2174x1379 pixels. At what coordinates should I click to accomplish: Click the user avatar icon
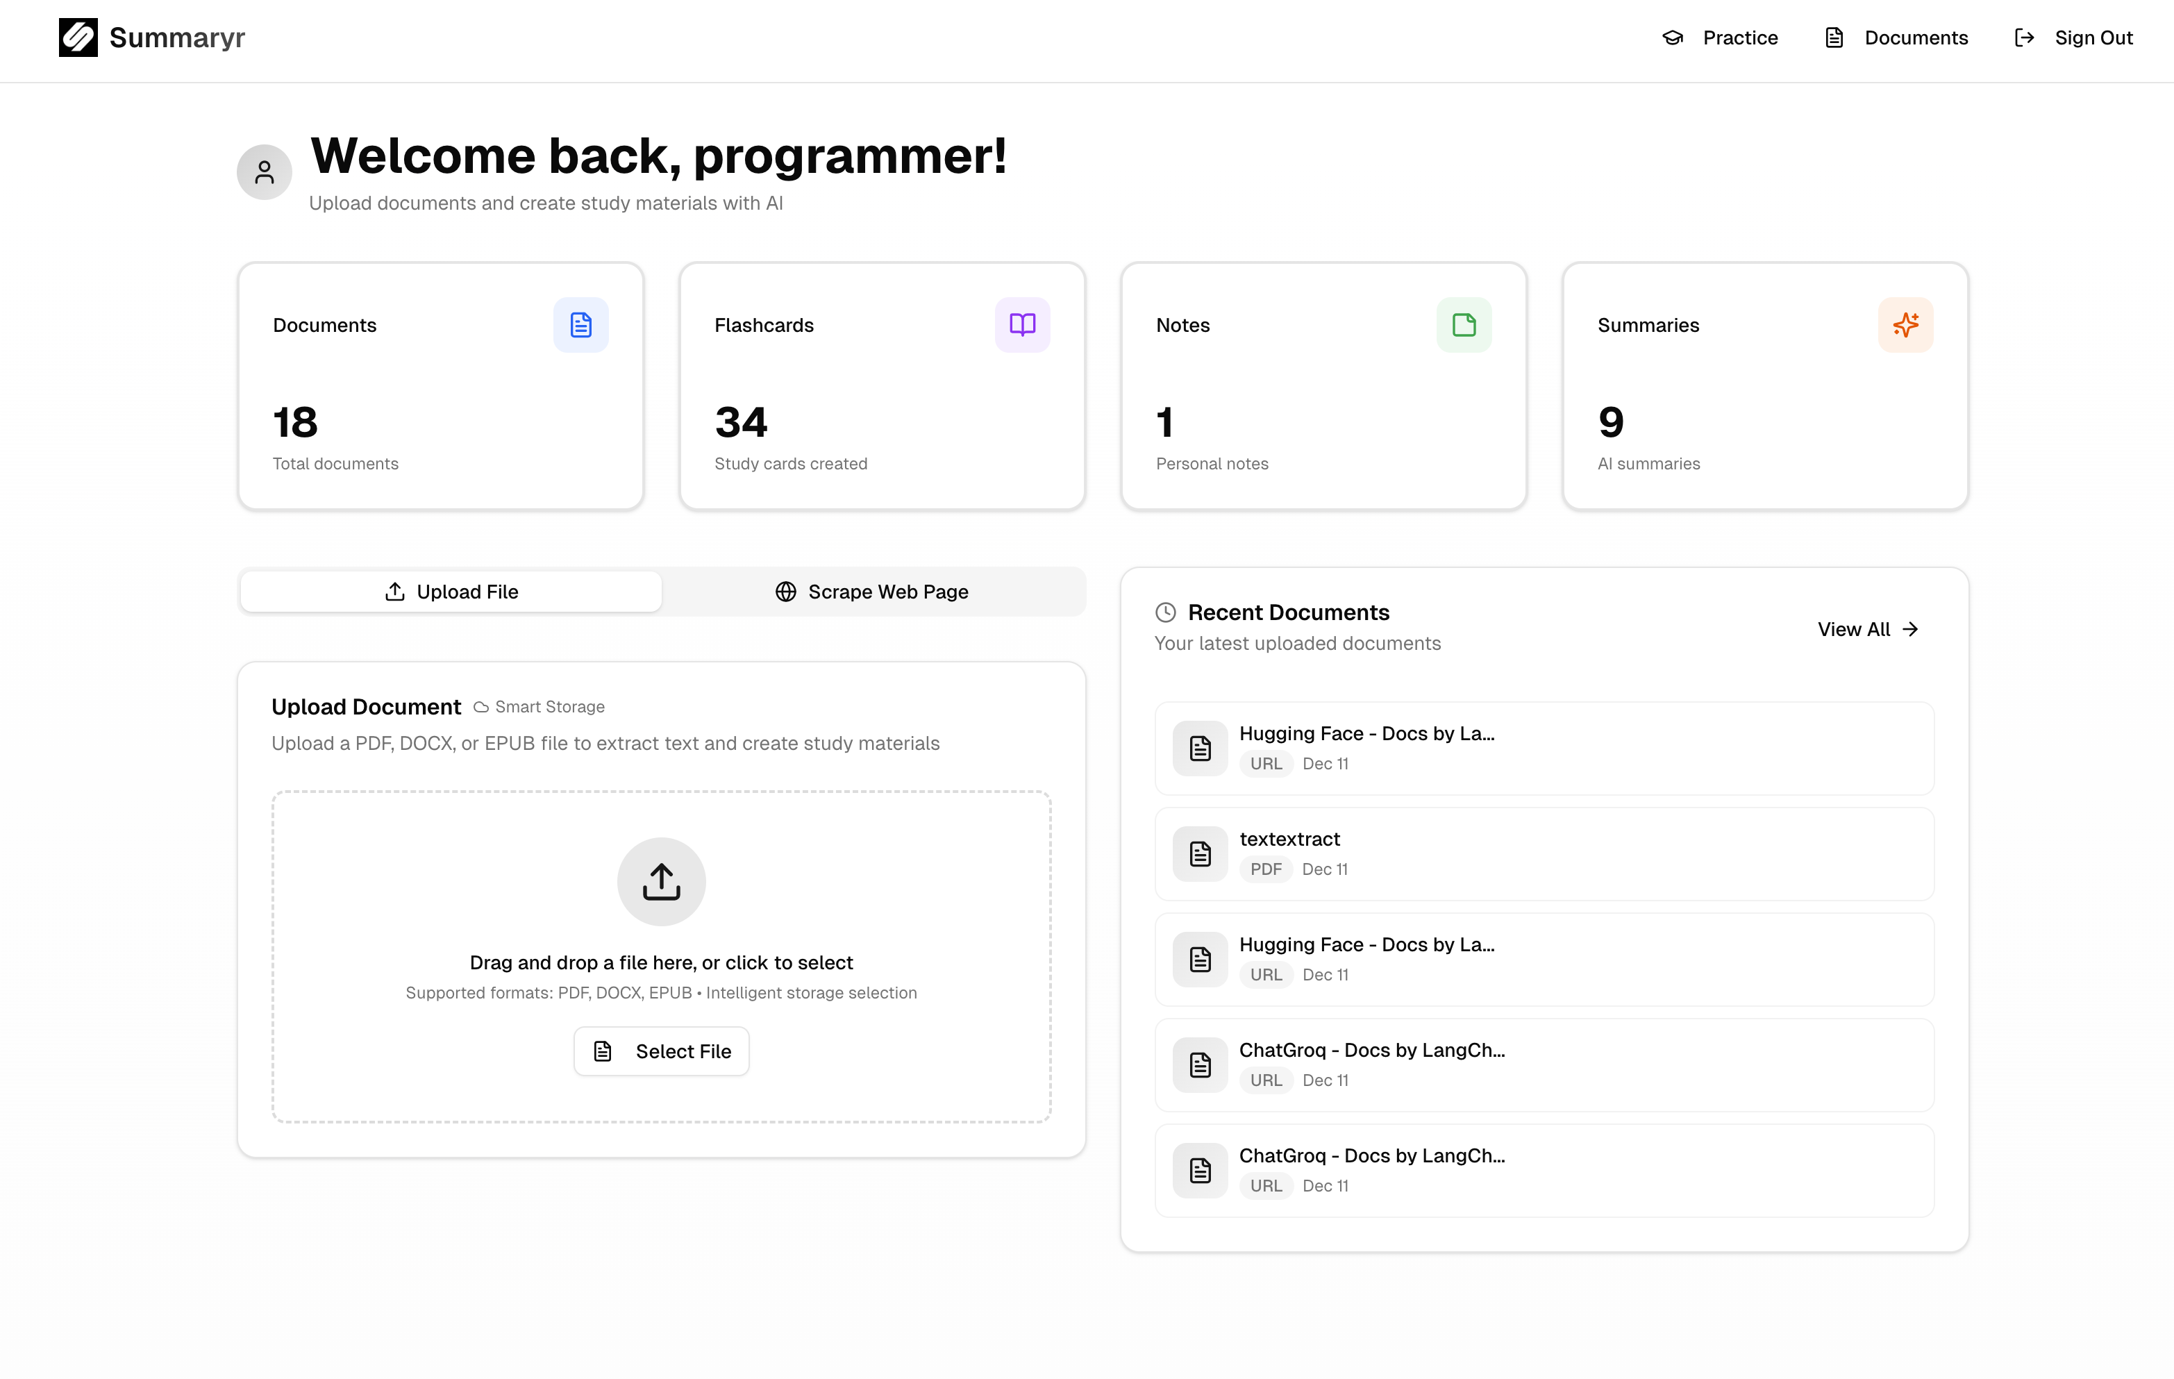click(264, 172)
